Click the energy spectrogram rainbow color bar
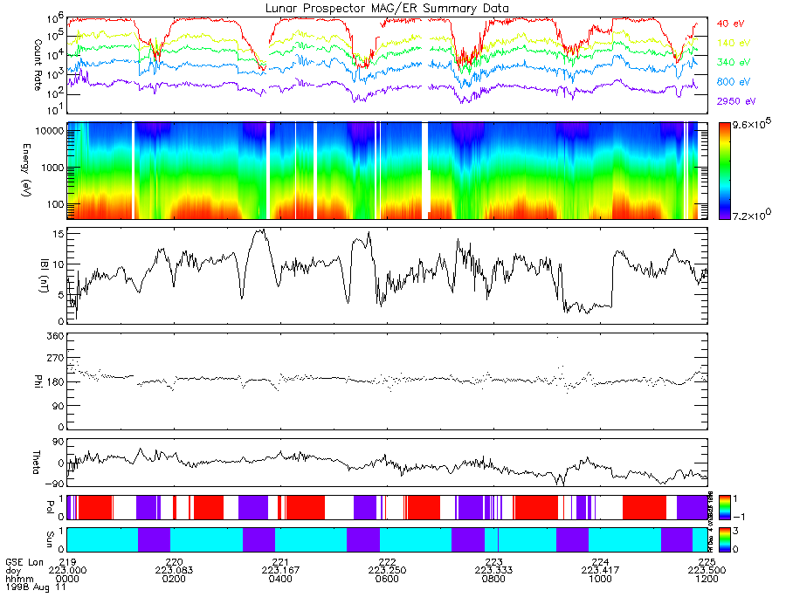 (x=724, y=171)
